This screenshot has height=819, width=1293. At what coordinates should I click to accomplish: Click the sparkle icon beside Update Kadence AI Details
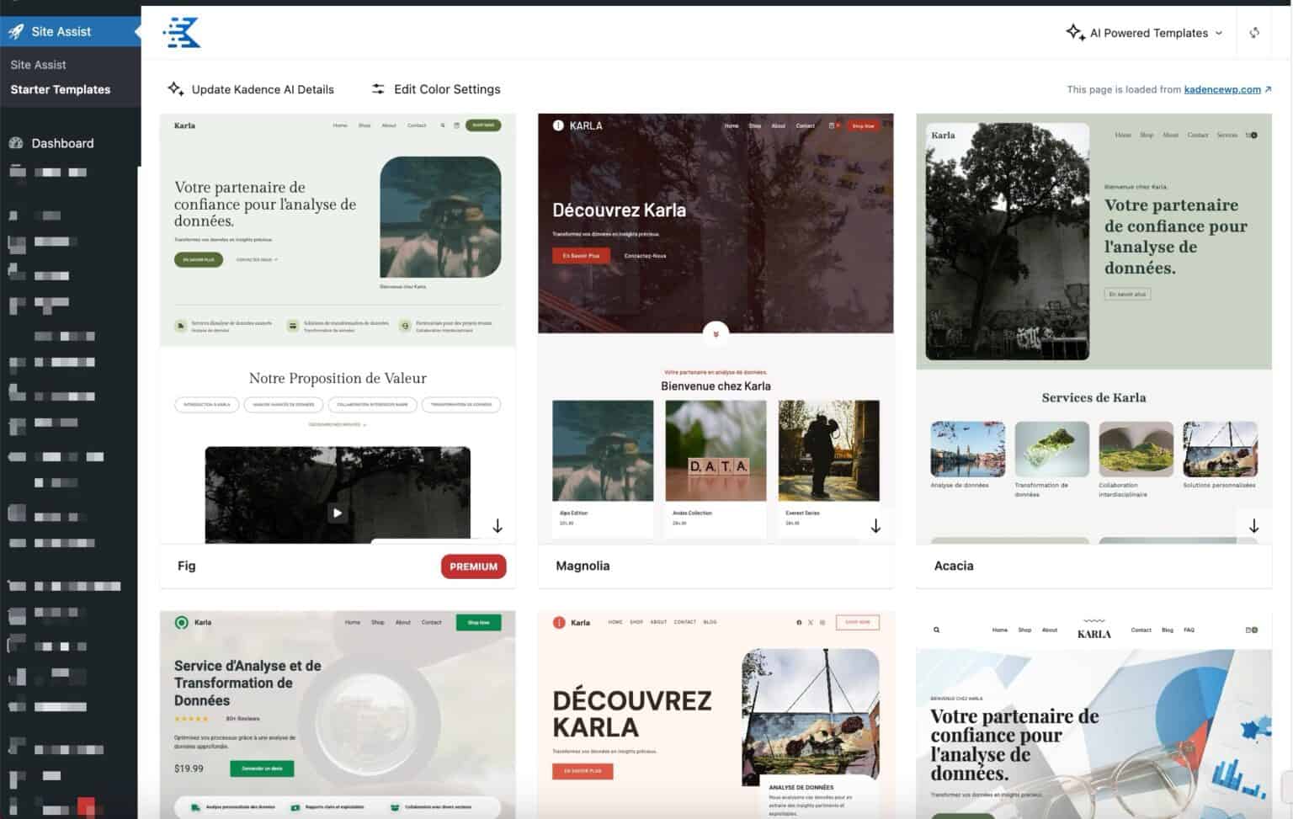click(x=176, y=88)
